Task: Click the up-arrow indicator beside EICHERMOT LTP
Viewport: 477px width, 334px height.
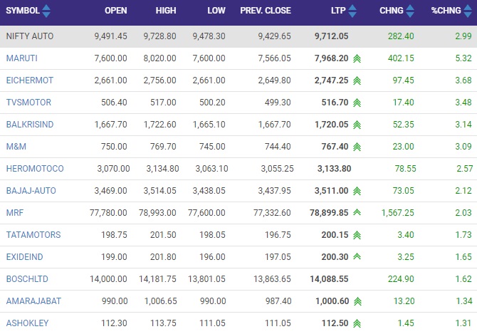Action: click(x=357, y=80)
